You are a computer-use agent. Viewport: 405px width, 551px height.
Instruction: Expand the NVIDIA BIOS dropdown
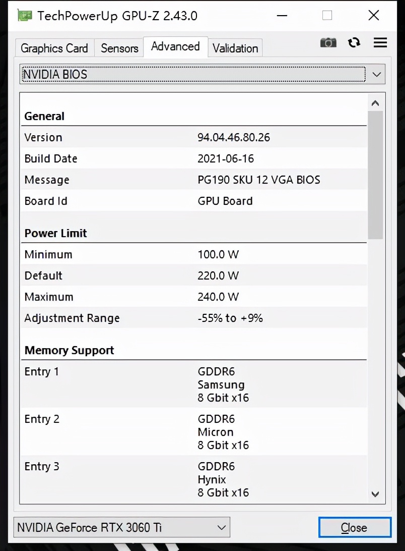(376, 75)
